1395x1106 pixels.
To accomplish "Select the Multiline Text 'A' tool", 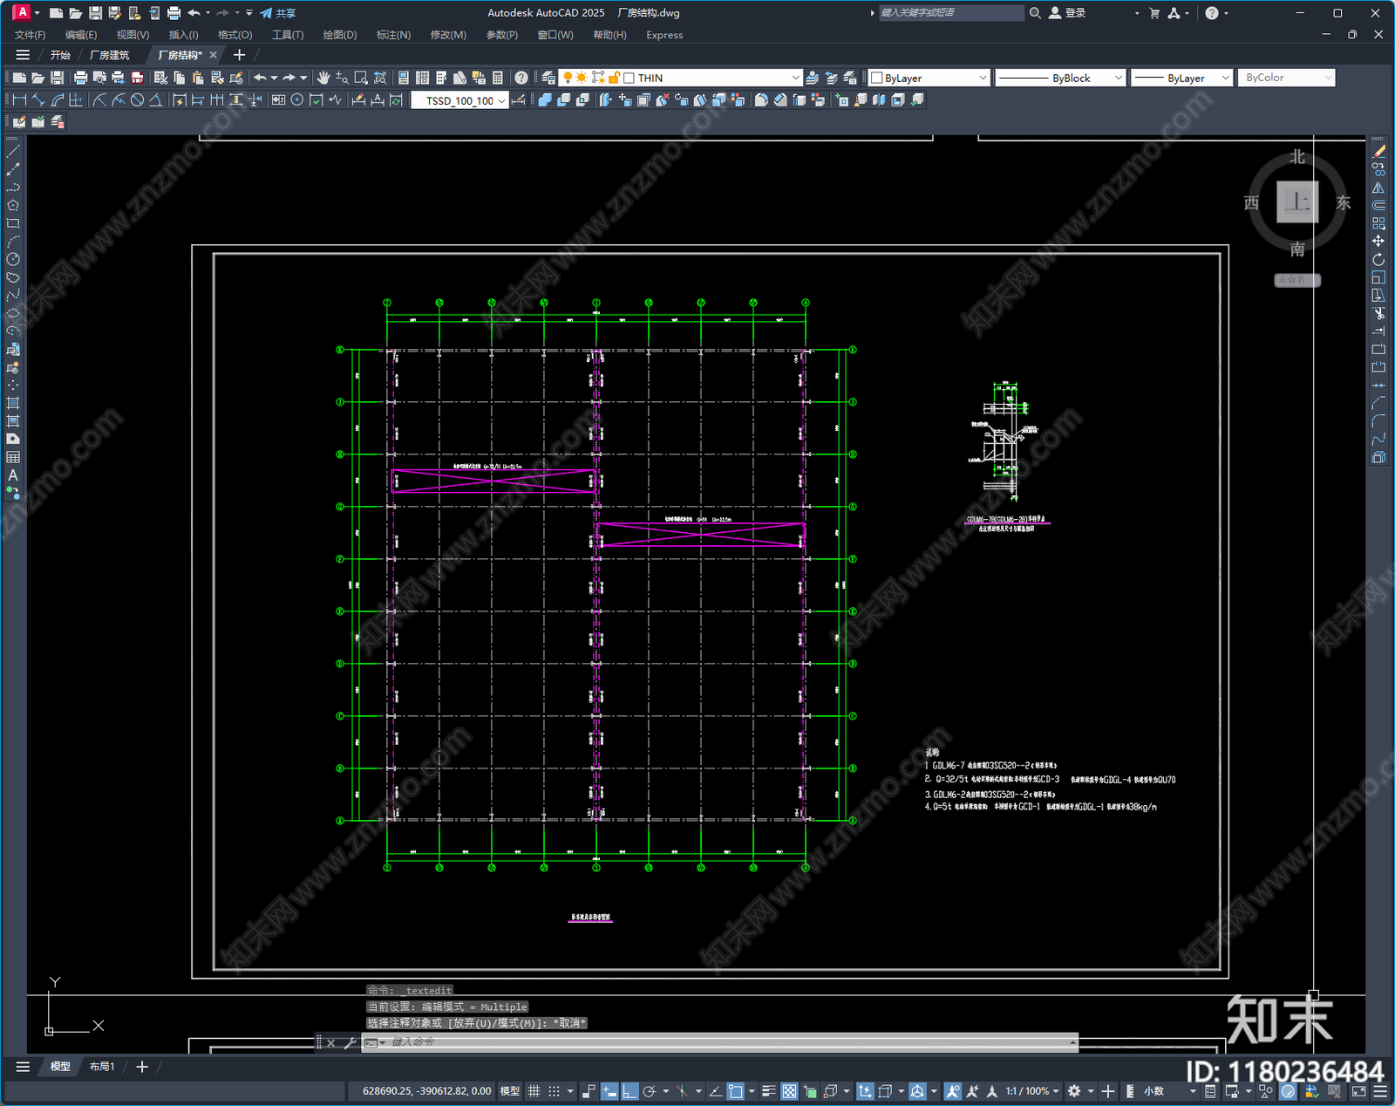I will [13, 475].
